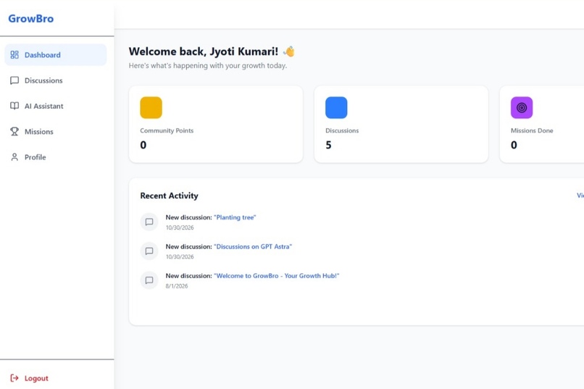Image resolution: width=584 pixels, height=389 pixels.
Task: Click the GrowBro logo
Action: [x=31, y=19]
